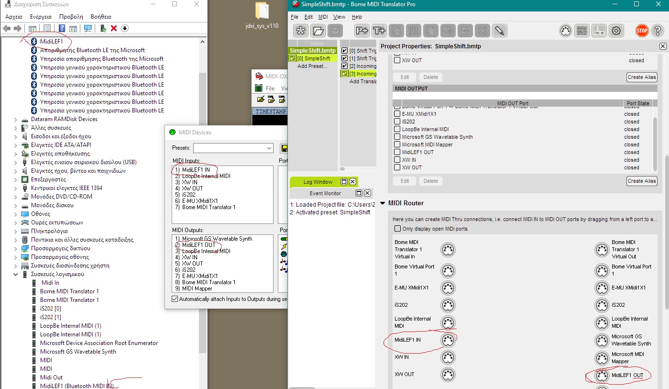Open the MIDI menu in Bome MIDI Translator

323,17
